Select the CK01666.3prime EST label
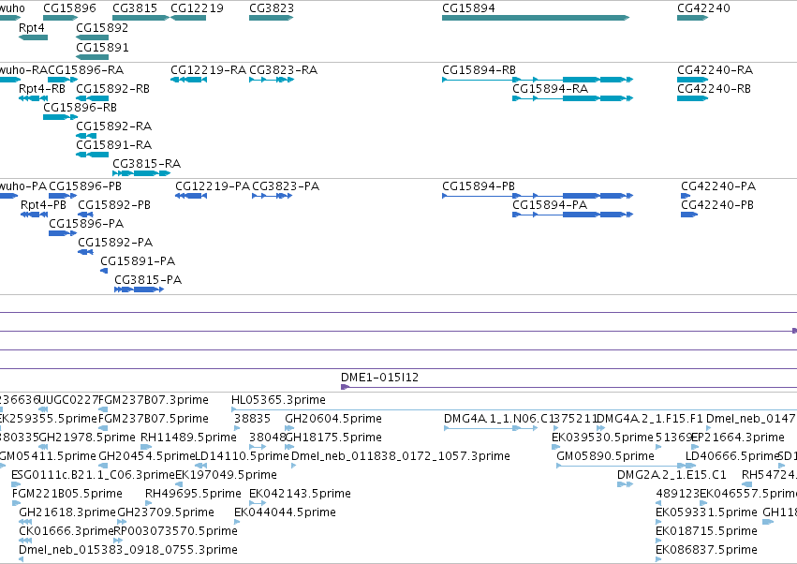This screenshot has width=797, height=564. tap(66, 531)
